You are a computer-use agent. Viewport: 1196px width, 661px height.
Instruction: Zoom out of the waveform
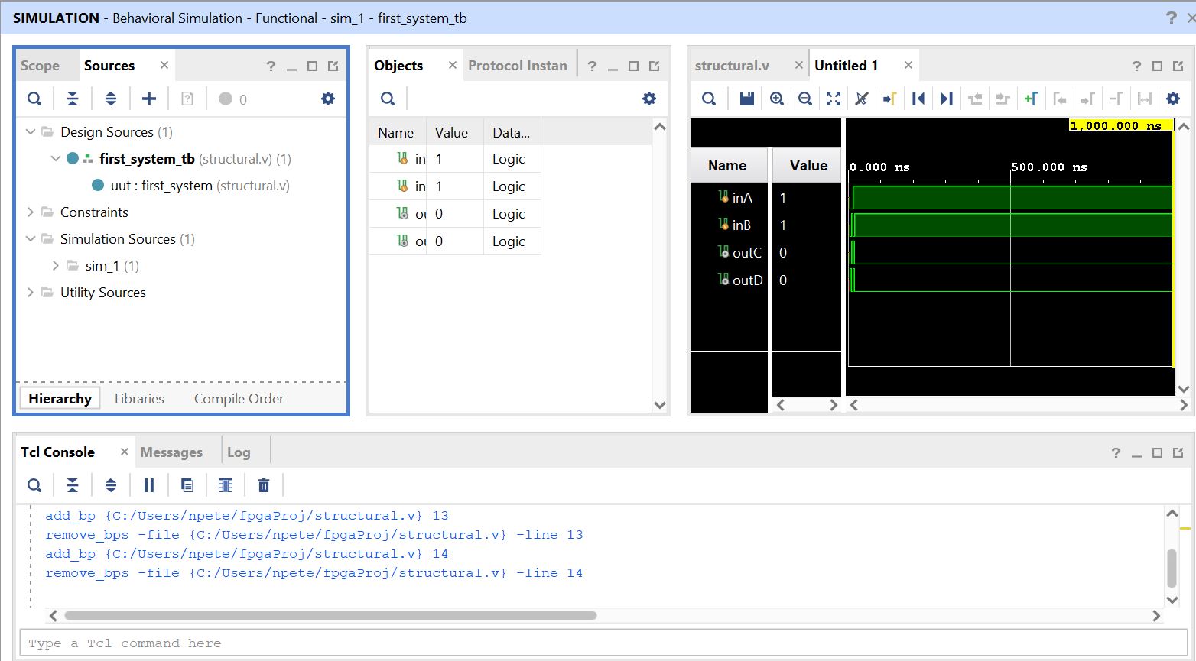pyautogui.click(x=805, y=99)
